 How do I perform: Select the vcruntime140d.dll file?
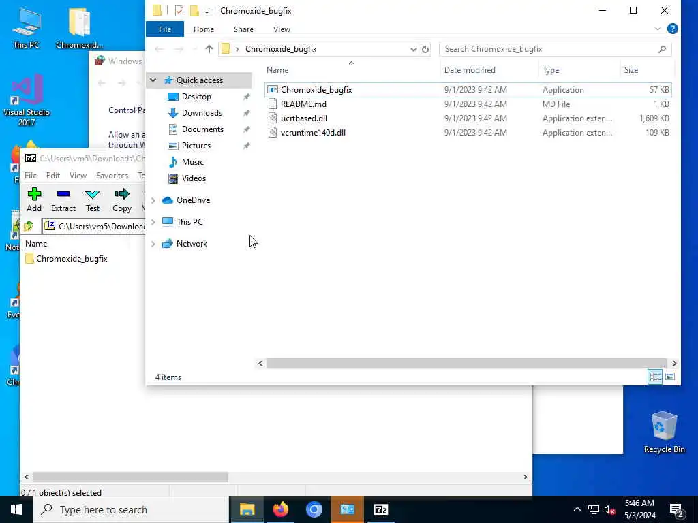pyautogui.click(x=313, y=133)
